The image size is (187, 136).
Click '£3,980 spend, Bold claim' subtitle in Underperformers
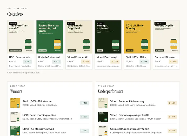coord(133,105)
